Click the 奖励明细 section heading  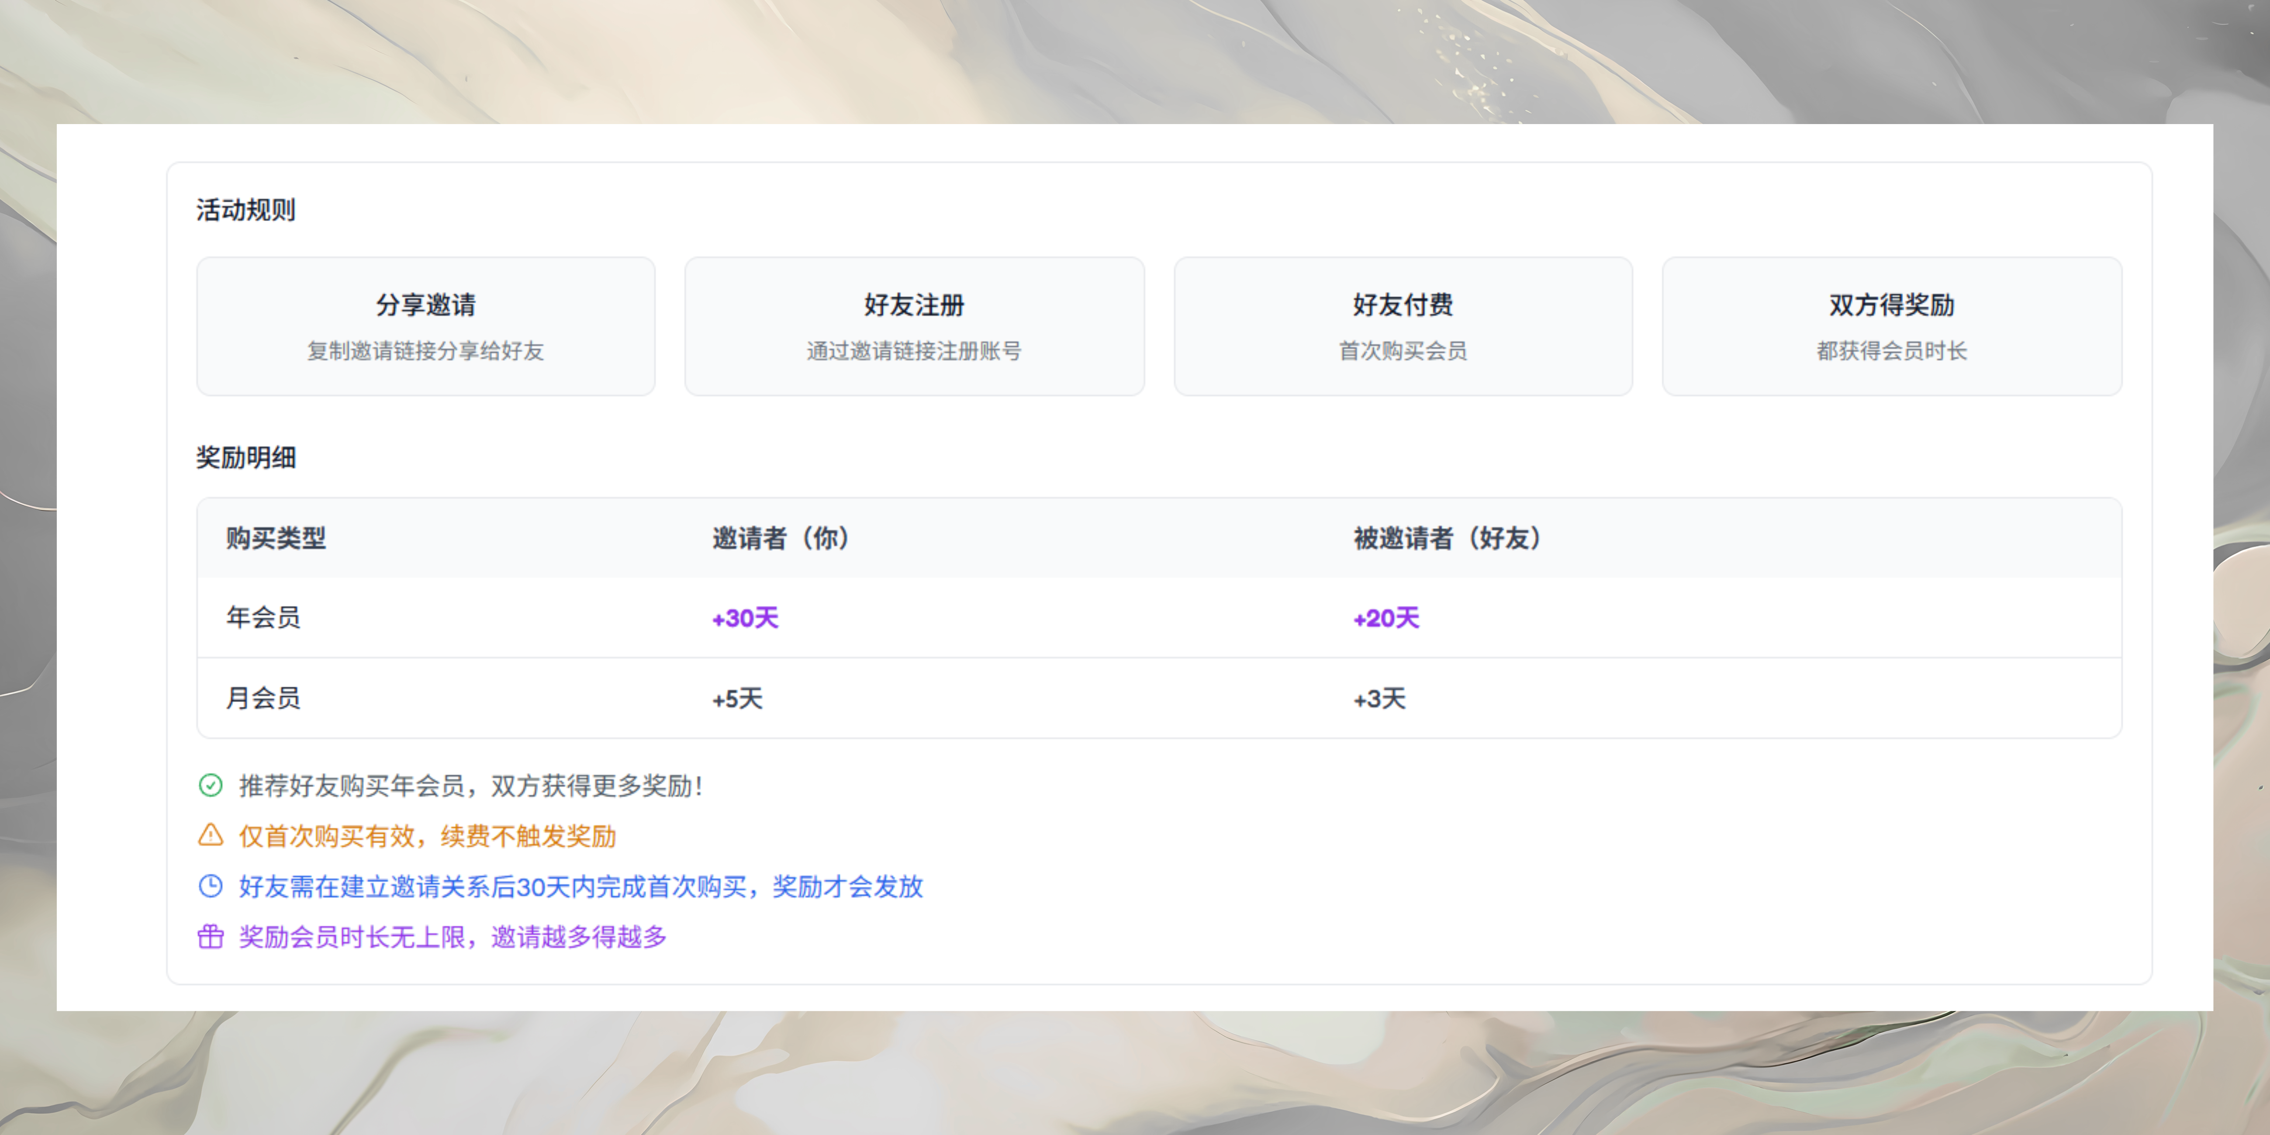(246, 457)
